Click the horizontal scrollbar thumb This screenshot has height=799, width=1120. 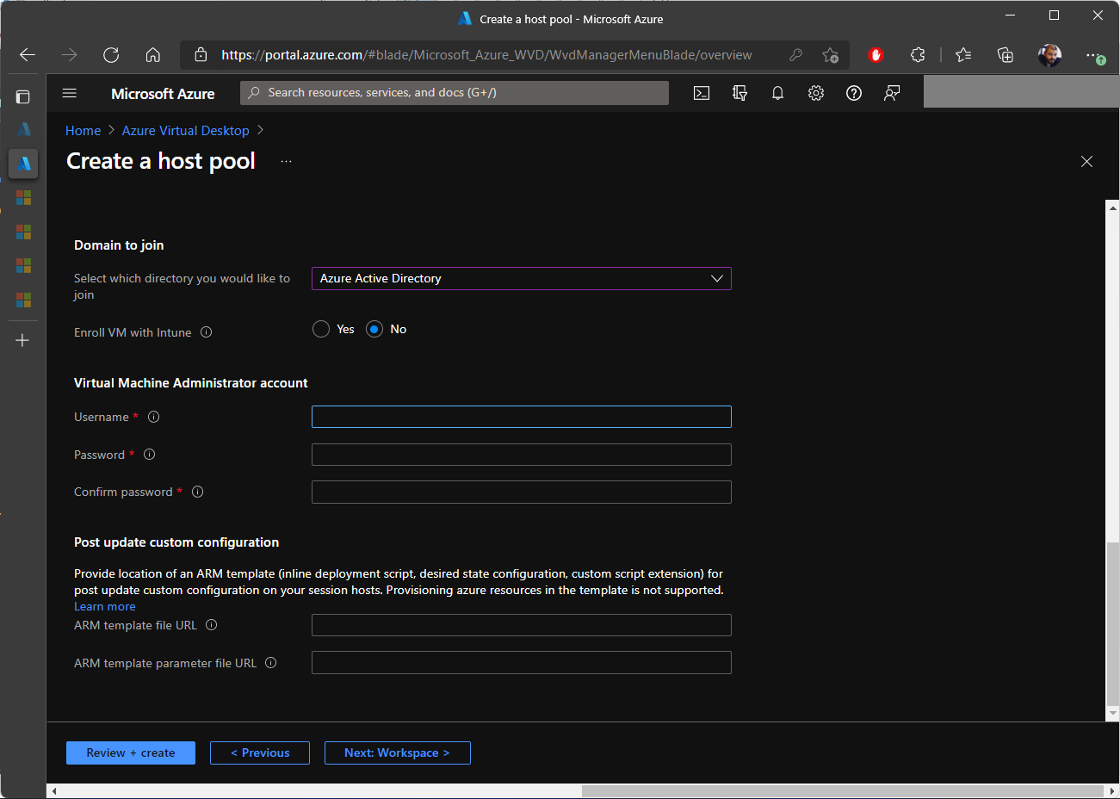click(843, 791)
